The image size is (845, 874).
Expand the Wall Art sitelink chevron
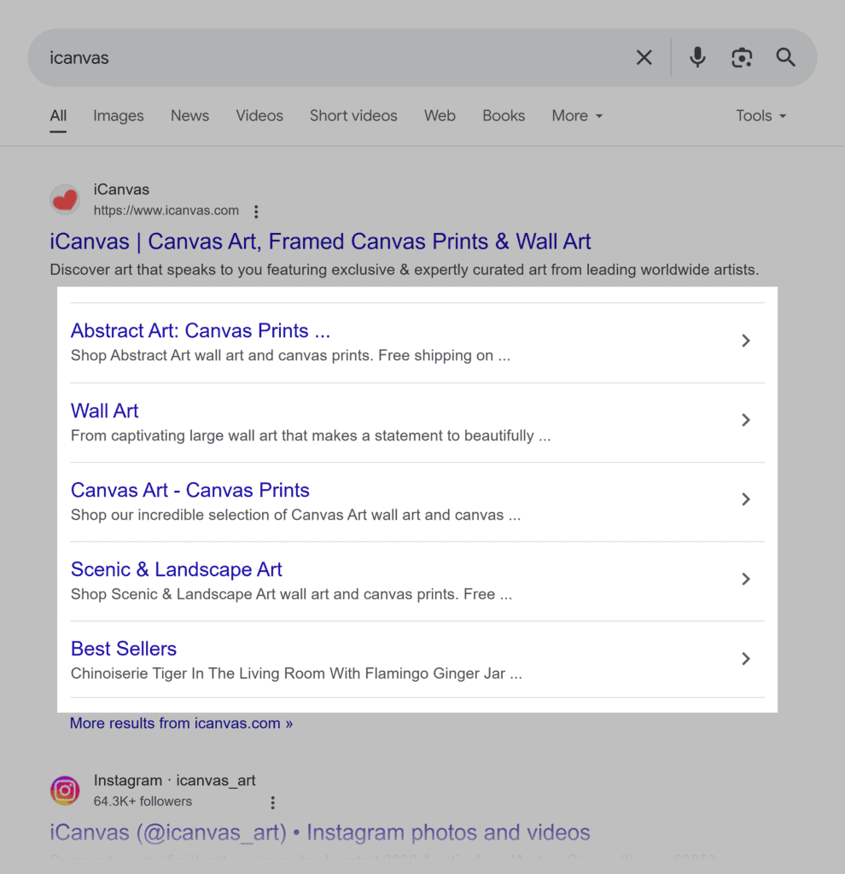[x=746, y=420]
